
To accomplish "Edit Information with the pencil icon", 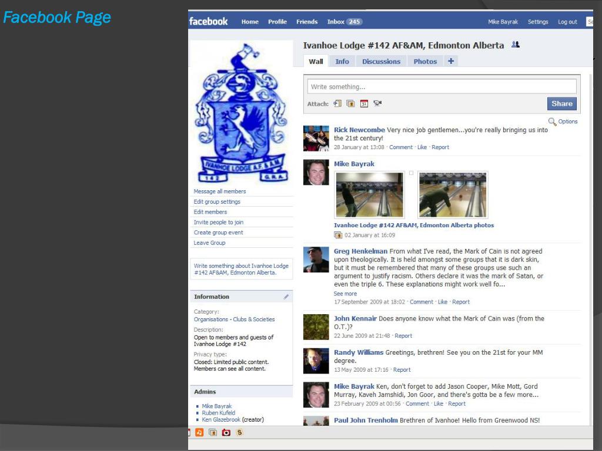I will 286,297.
